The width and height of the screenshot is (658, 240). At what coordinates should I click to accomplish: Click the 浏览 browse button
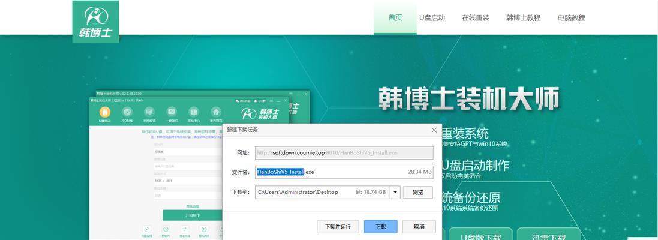(418, 193)
